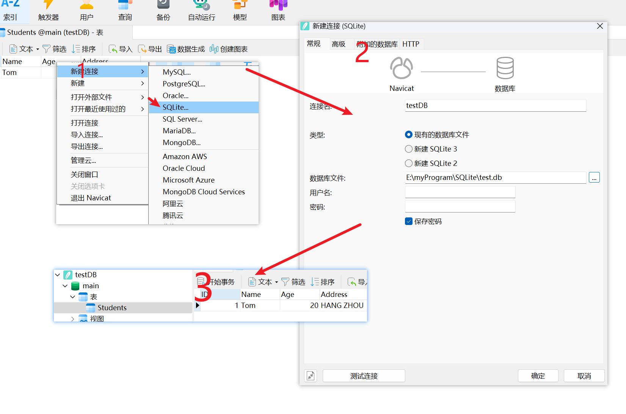Select the 新建 SQLite 3 radio option

click(x=409, y=149)
